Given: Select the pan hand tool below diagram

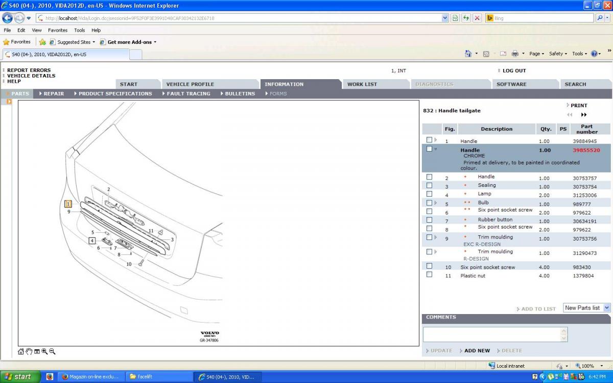Looking at the screenshot, I should [x=29, y=351].
